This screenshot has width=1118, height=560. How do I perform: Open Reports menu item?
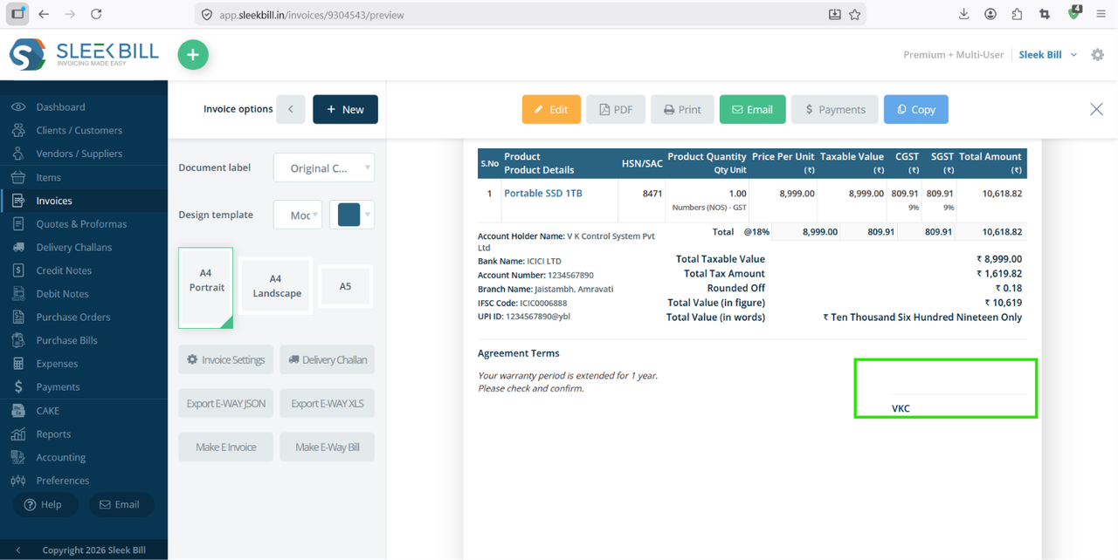coord(53,434)
